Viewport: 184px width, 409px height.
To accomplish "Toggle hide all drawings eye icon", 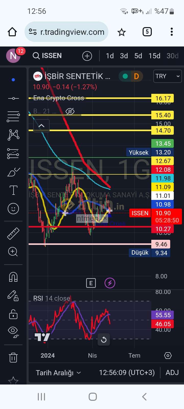I will (x=13, y=332).
